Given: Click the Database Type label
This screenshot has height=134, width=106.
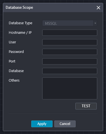Looking at the screenshot, I should tap(21, 23).
